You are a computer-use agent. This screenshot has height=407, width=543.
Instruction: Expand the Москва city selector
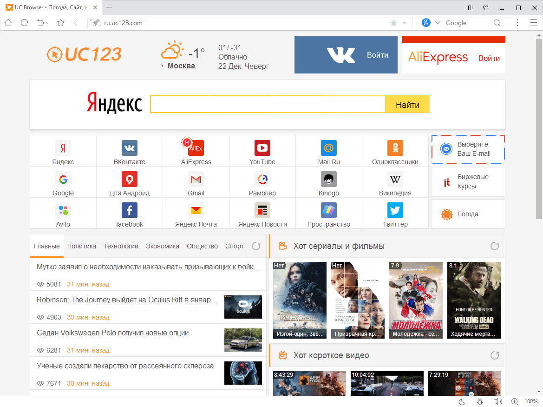178,66
